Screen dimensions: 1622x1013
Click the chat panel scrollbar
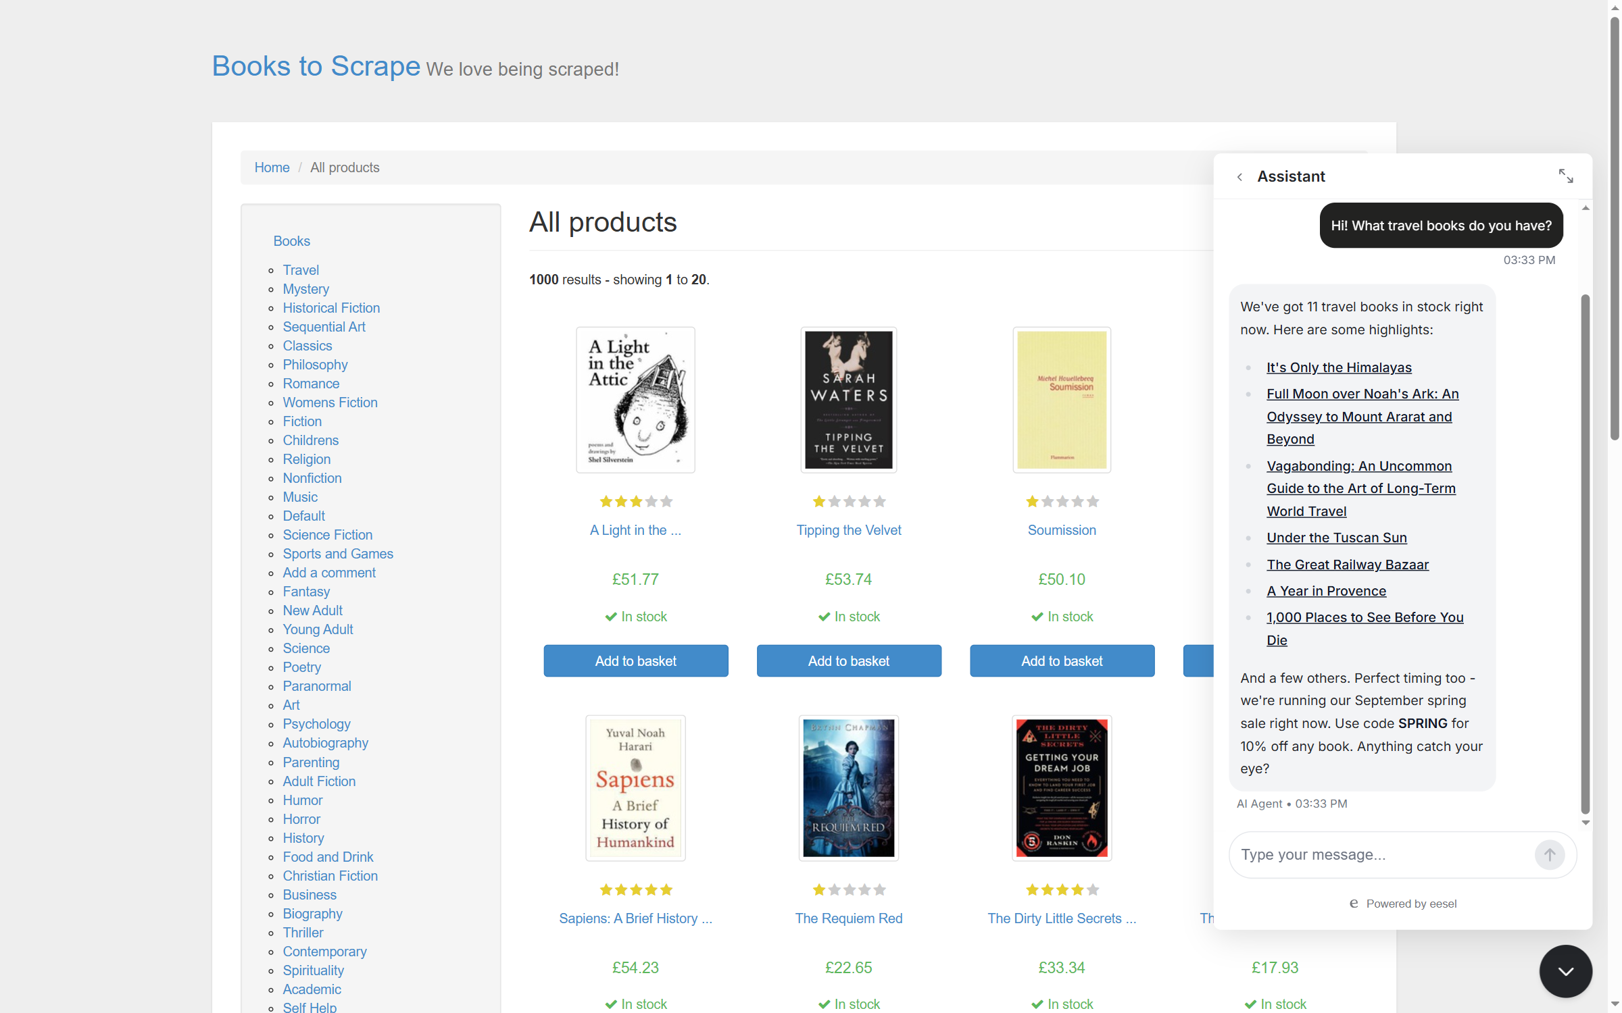[1585, 554]
